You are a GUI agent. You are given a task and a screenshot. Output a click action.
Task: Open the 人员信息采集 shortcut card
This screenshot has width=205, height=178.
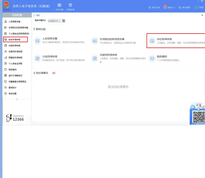pyautogui.click(x=59, y=40)
